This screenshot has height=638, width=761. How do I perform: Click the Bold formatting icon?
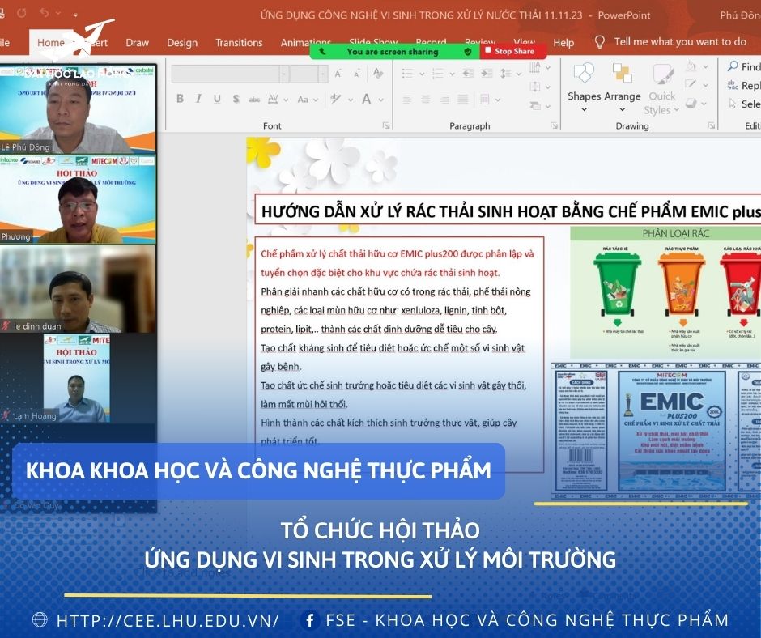(180, 99)
